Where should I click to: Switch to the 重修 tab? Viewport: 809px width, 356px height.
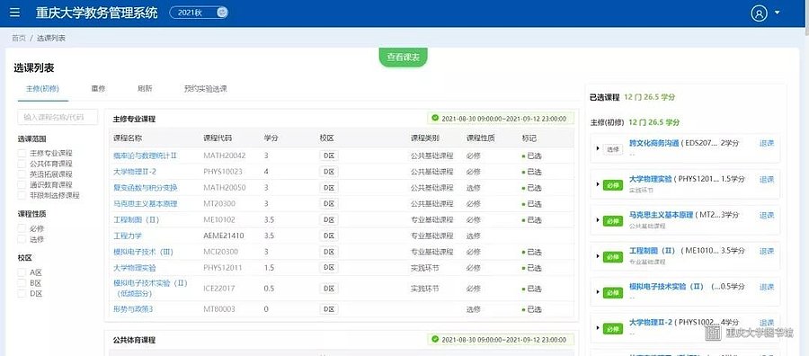98,89
